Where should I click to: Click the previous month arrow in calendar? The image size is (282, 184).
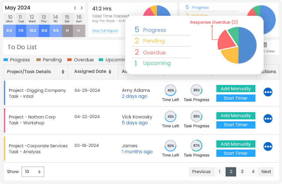click(x=75, y=8)
